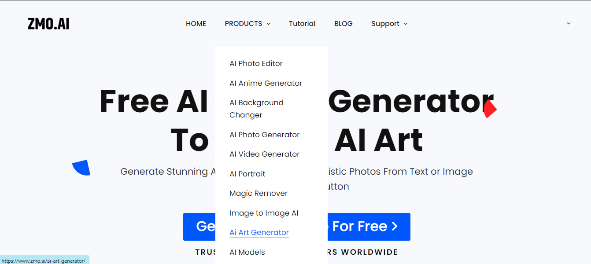
Task: Choose AI Anime Generator
Action: click(x=266, y=83)
